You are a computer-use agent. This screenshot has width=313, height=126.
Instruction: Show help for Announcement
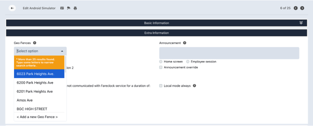(x=185, y=43)
